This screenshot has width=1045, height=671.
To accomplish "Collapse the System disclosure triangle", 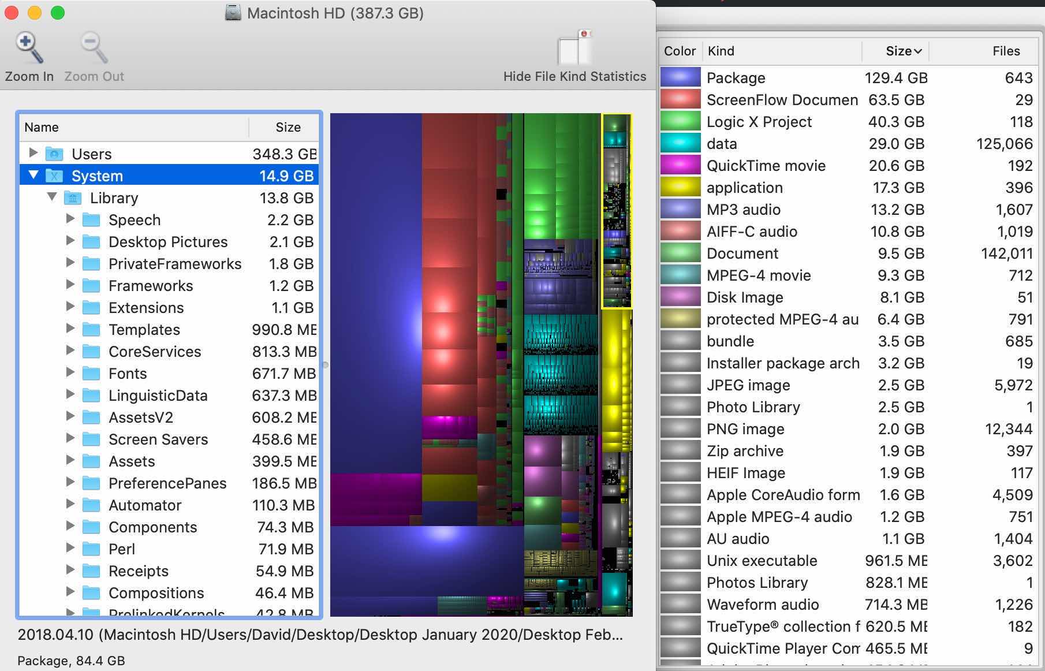I will tap(33, 176).
